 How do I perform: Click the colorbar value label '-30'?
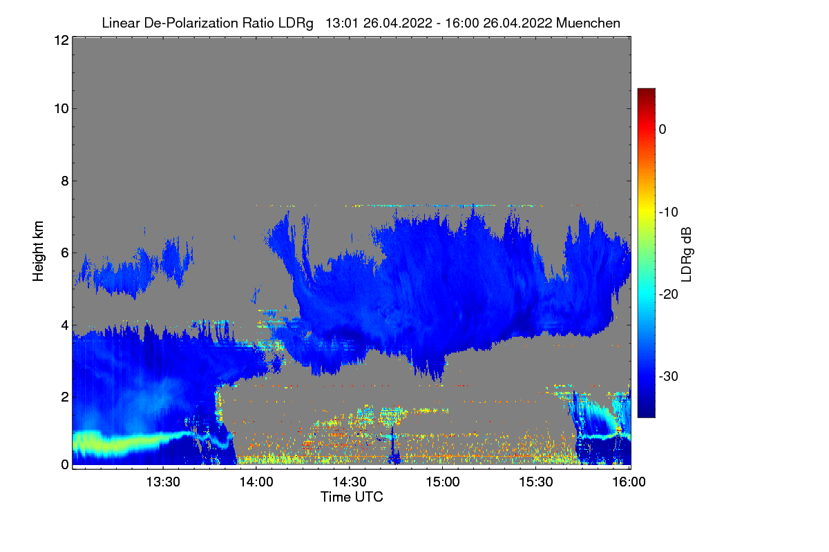(668, 376)
